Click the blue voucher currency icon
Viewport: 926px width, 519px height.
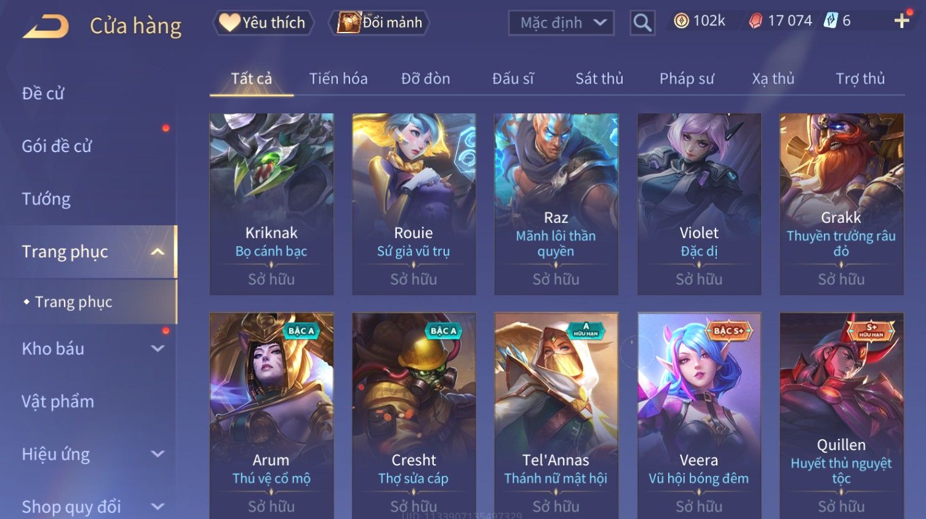[831, 21]
